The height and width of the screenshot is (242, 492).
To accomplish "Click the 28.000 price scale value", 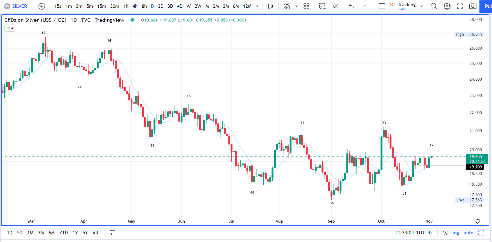I will (x=476, y=20).
